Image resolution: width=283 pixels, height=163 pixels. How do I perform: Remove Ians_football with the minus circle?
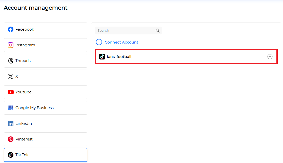click(270, 56)
